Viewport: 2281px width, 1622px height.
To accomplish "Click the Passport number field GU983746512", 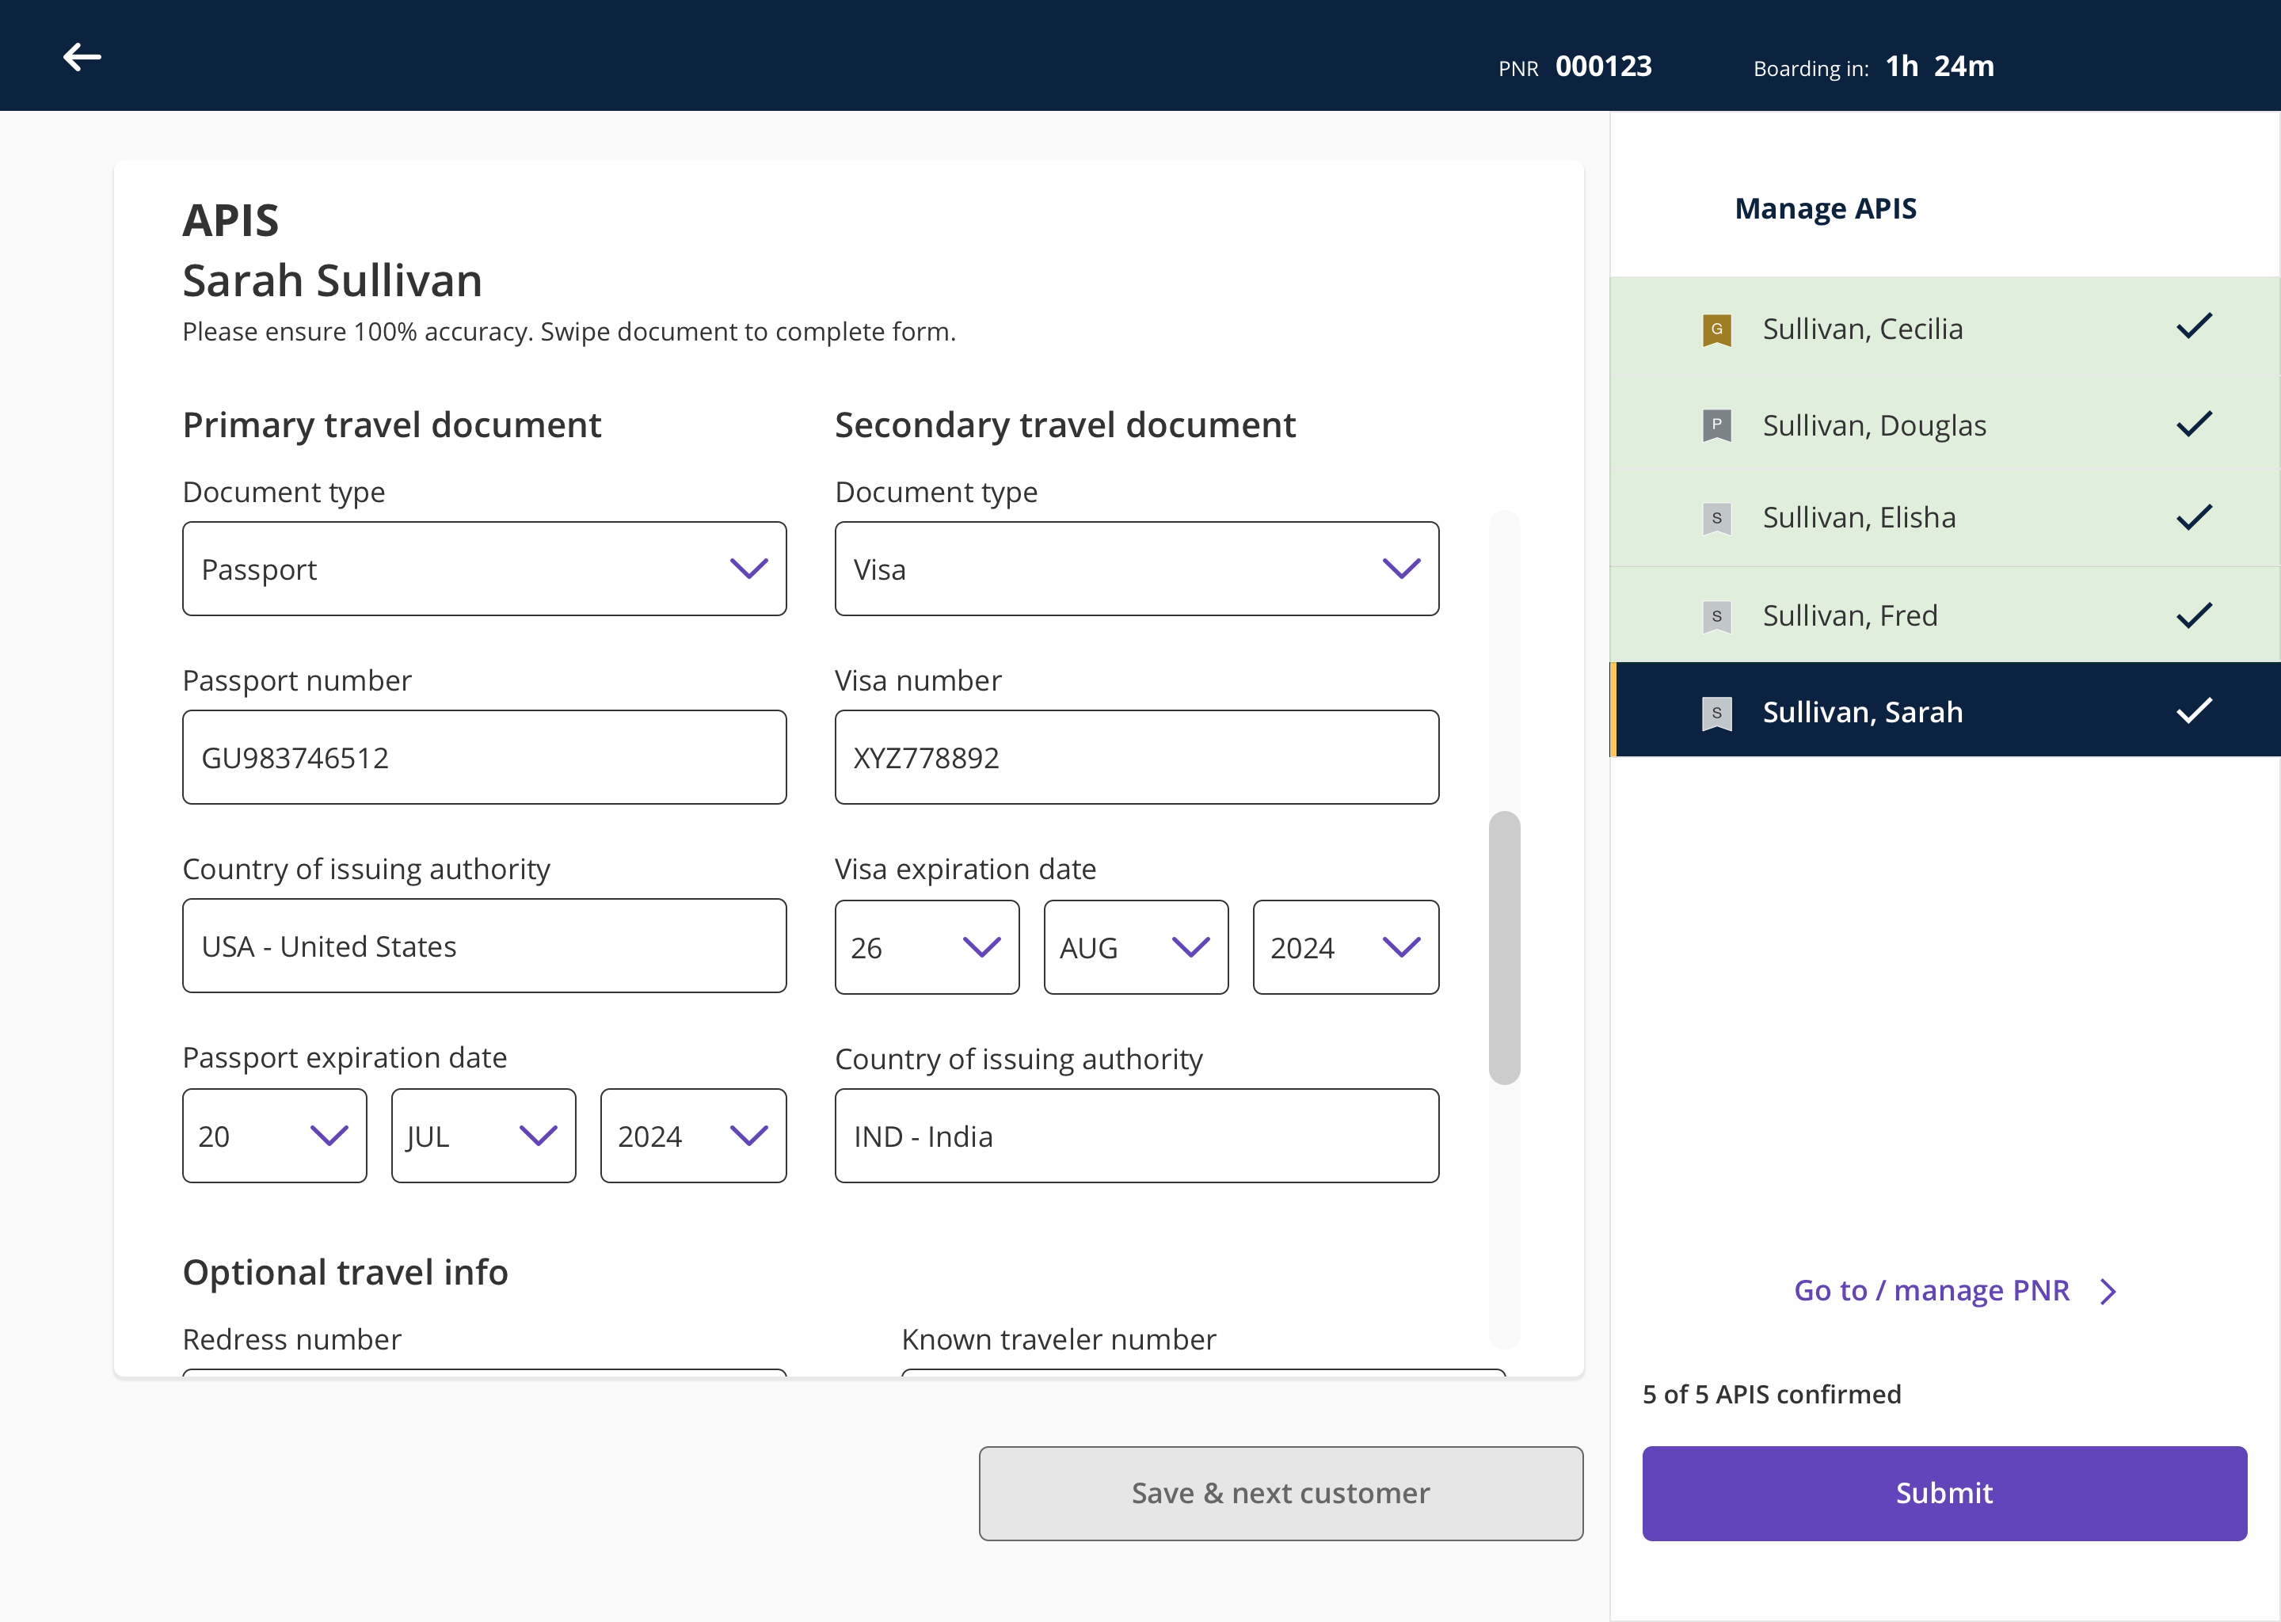I will (x=485, y=757).
